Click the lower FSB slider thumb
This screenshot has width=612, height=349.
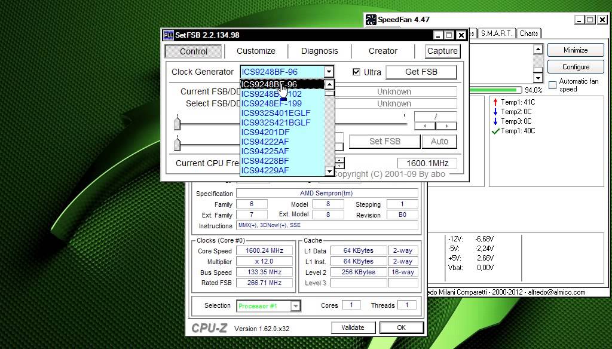click(177, 143)
